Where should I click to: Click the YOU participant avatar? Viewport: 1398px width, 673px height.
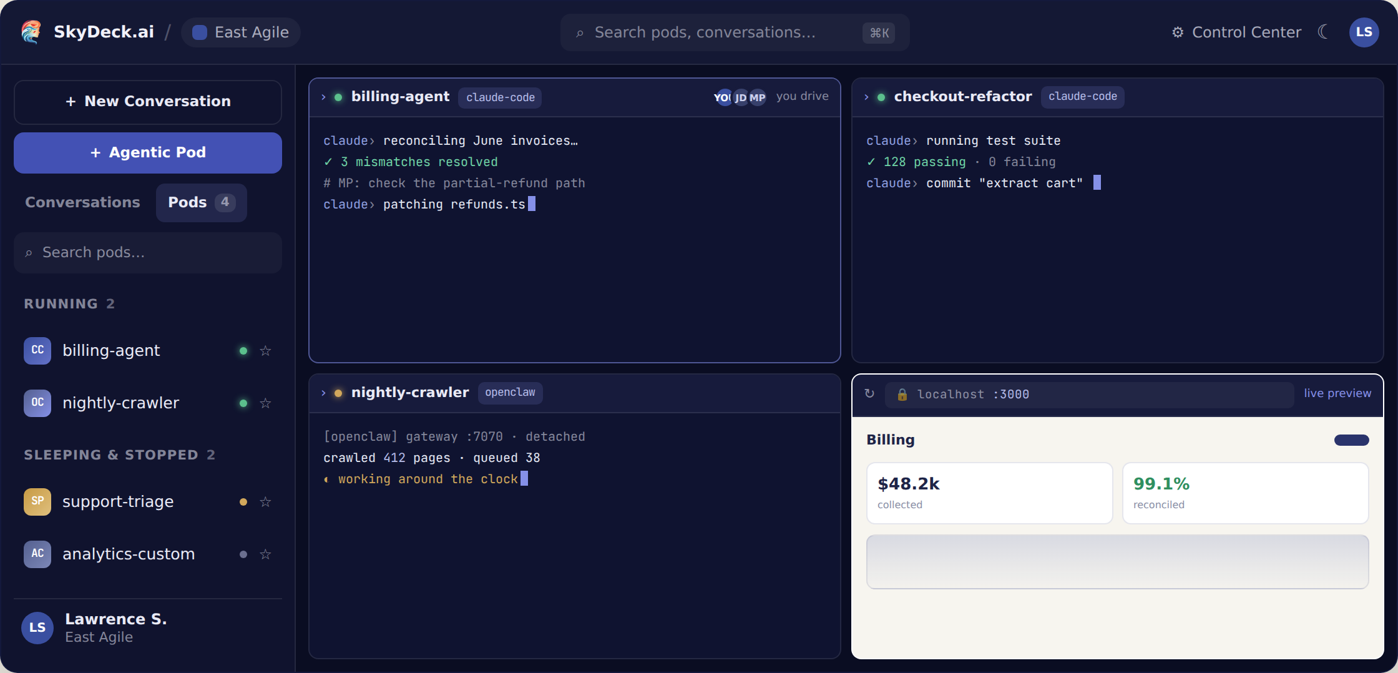click(x=723, y=97)
